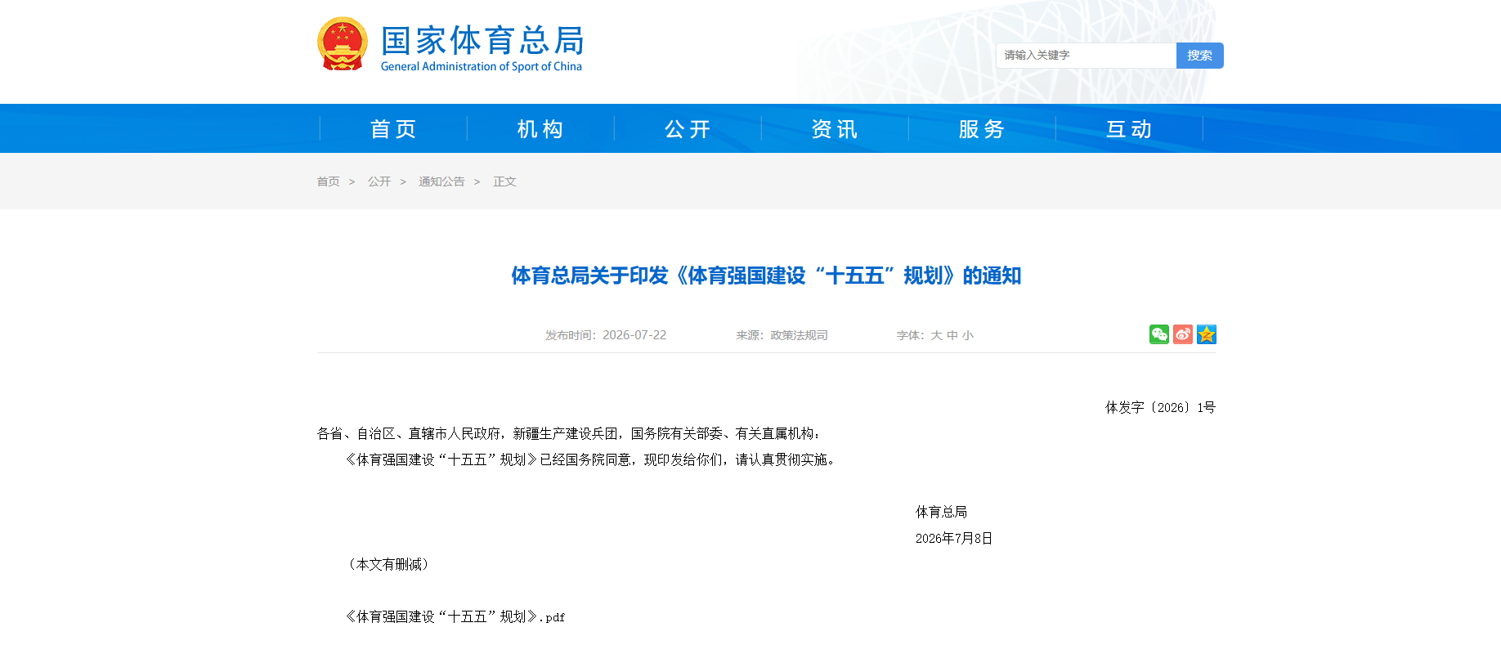The height and width of the screenshot is (663, 1501).
Task: Open the 首页 navigation menu
Action: click(393, 129)
